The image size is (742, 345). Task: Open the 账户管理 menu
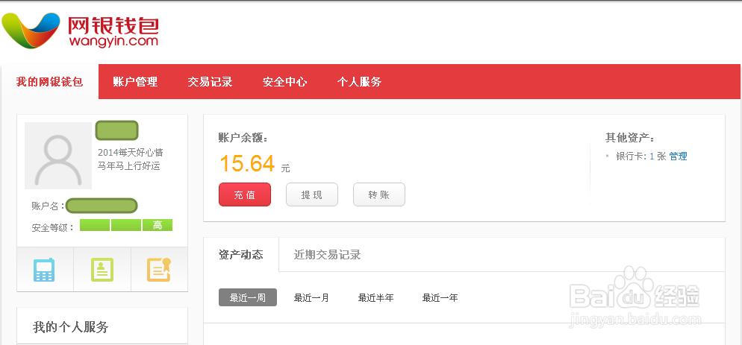135,82
